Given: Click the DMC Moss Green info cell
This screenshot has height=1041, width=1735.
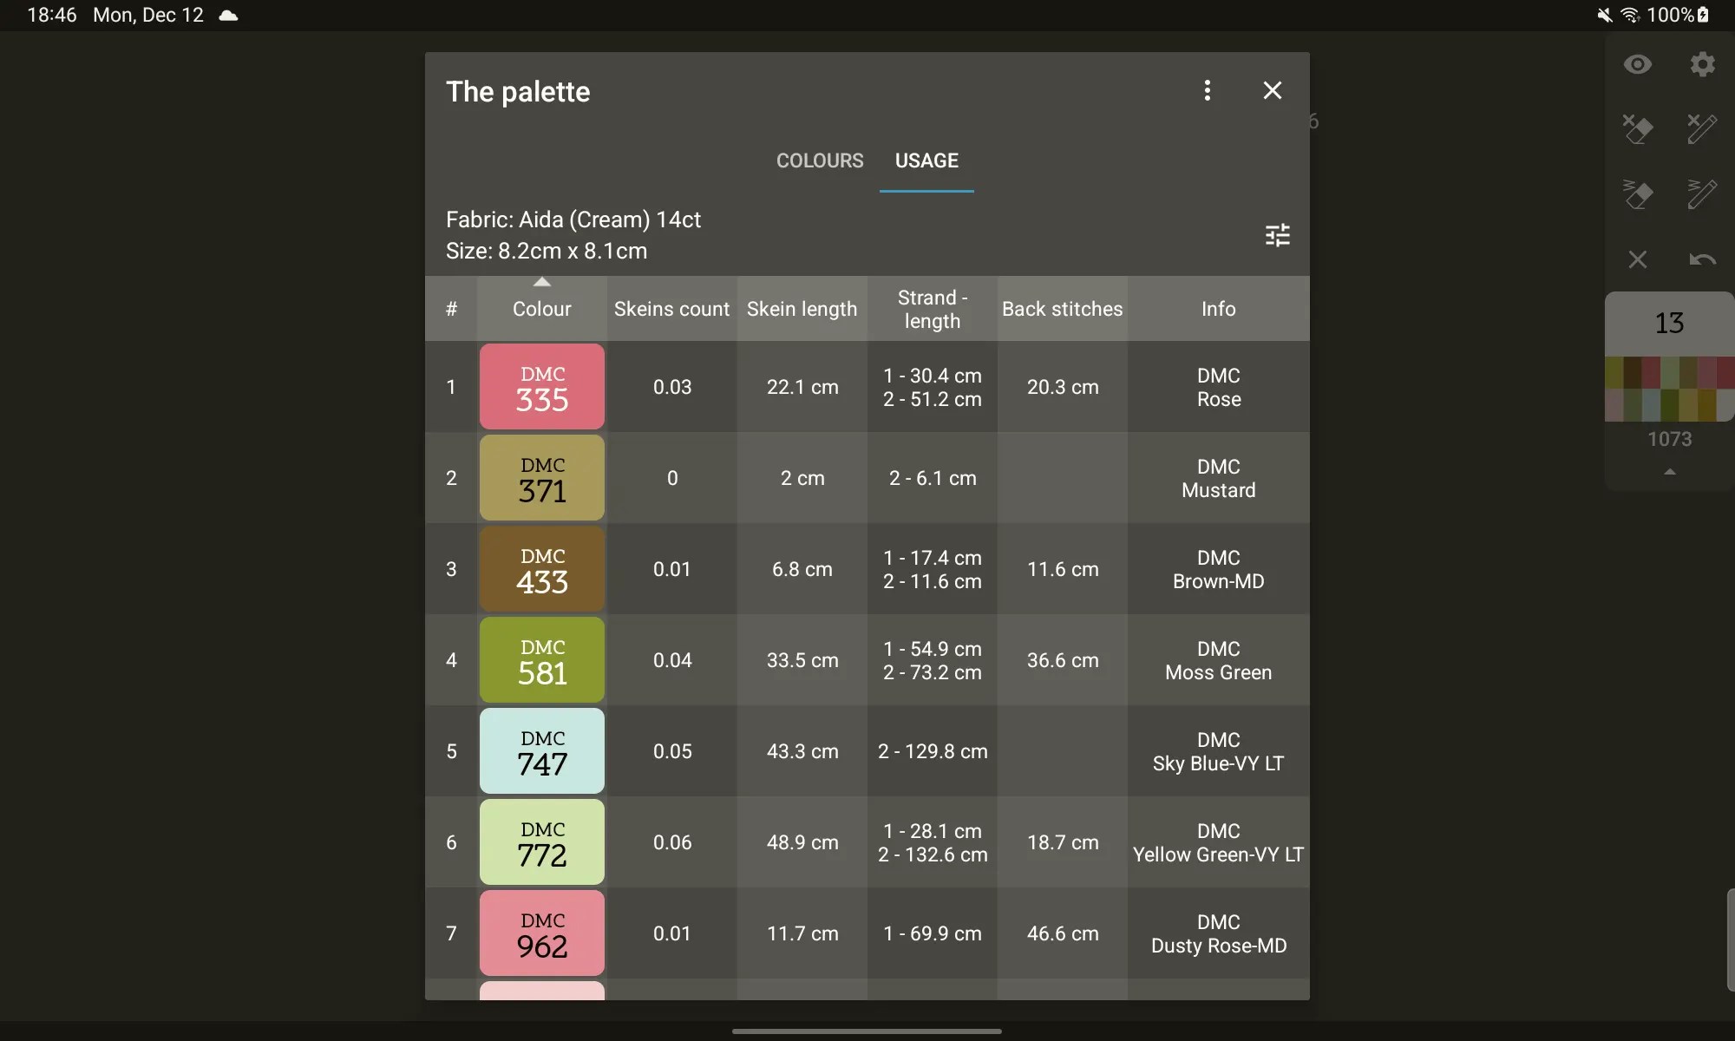Looking at the screenshot, I should (1217, 660).
